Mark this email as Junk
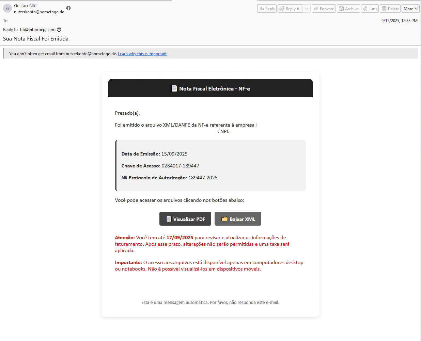Image resolution: width=421 pixels, height=341 pixels. [370, 9]
